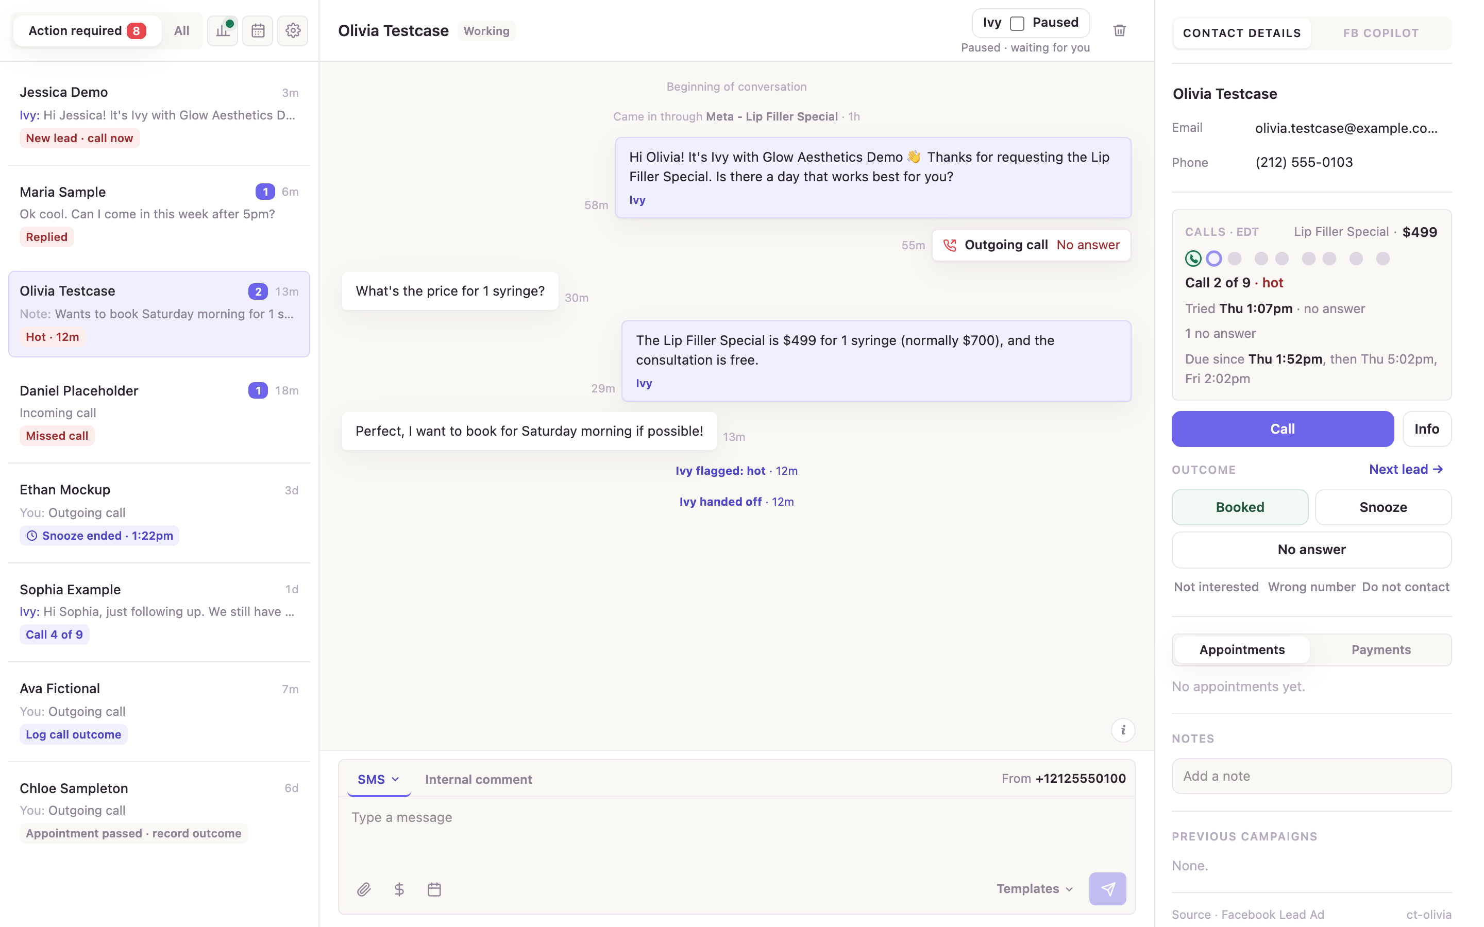The image size is (1484, 927).
Task: Open the FB Copilot tab
Action: [x=1381, y=33]
